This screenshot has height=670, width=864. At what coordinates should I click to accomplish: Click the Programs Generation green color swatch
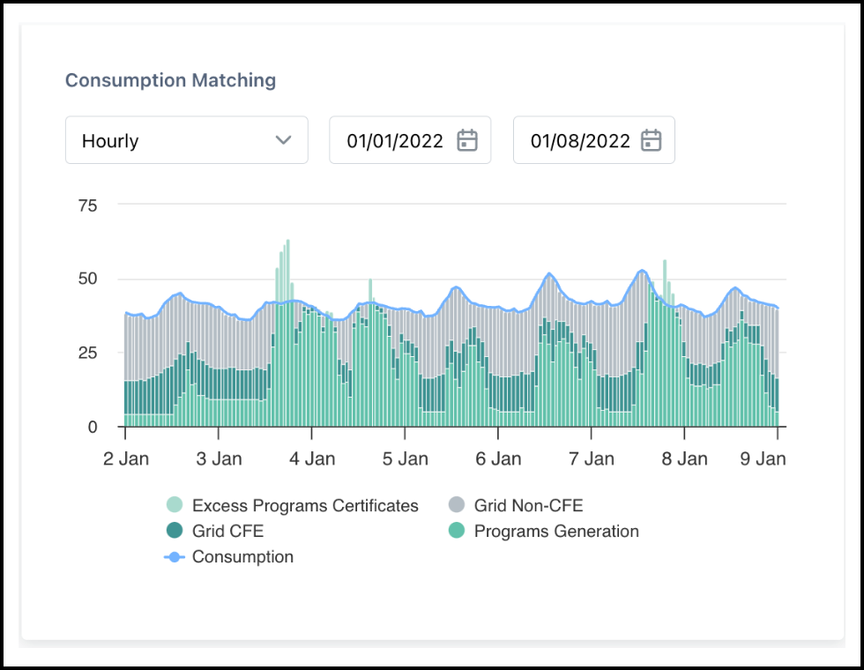click(x=457, y=531)
